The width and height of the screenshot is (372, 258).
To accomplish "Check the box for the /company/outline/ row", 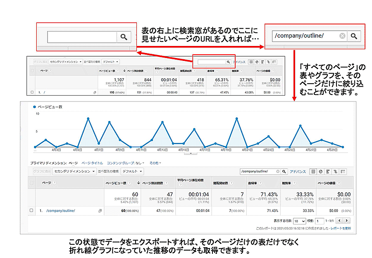I will pyautogui.click(x=31, y=211).
